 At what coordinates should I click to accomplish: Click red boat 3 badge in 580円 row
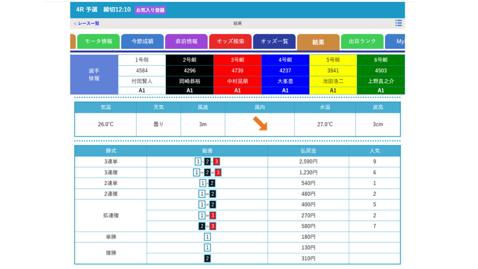213,227
